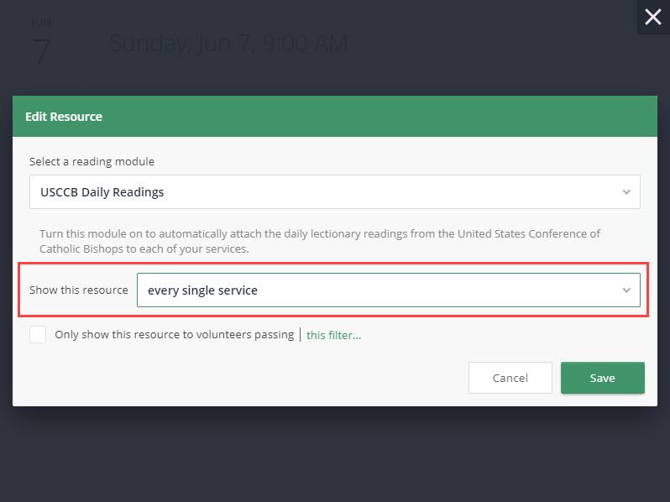670x502 pixels.
Task: Save the resource settings
Action: (x=602, y=378)
